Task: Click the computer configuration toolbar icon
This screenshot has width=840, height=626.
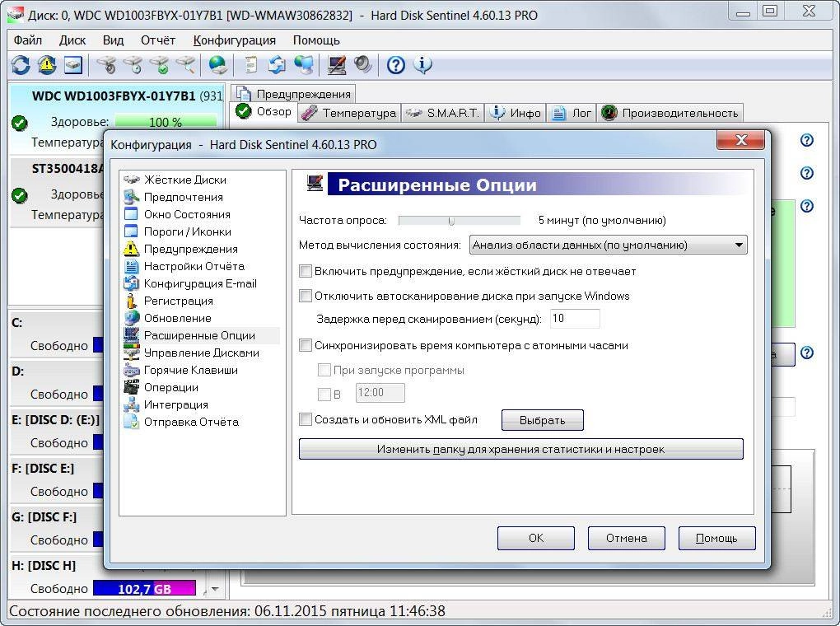Action: click(337, 65)
